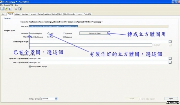Click the Pano2QTVR title bar app icon
The width and height of the screenshot is (180, 105).
[x=1, y=2]
